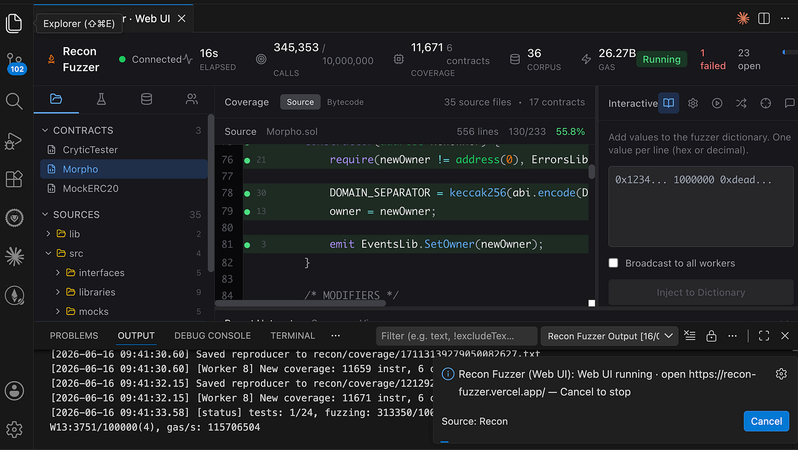Viewport: 798px width, 450px height.
Task: Collapse the CONTRACTS section
Action: point(45,130)
